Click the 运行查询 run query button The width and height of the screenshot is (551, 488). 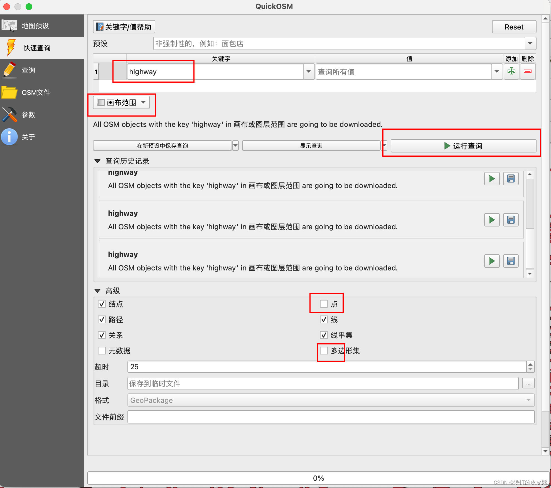[x=463, y=146]
